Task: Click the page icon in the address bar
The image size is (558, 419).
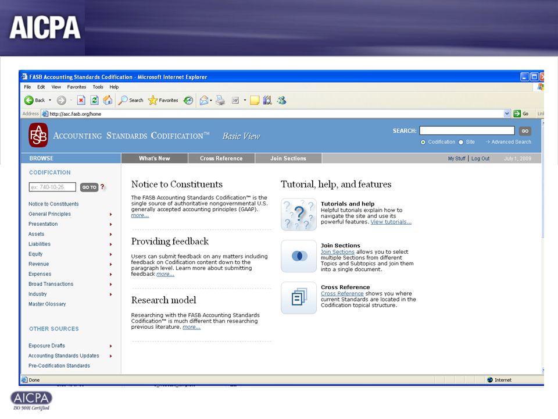Action: [45, 114]
